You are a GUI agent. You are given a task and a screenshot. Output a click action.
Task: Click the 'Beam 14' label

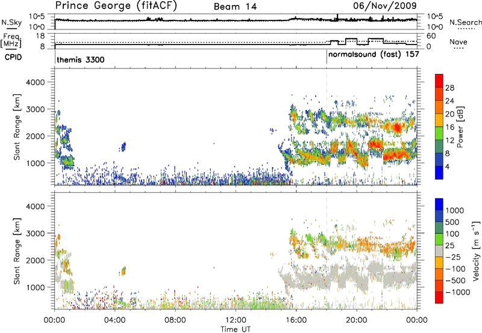click(235, 7)
